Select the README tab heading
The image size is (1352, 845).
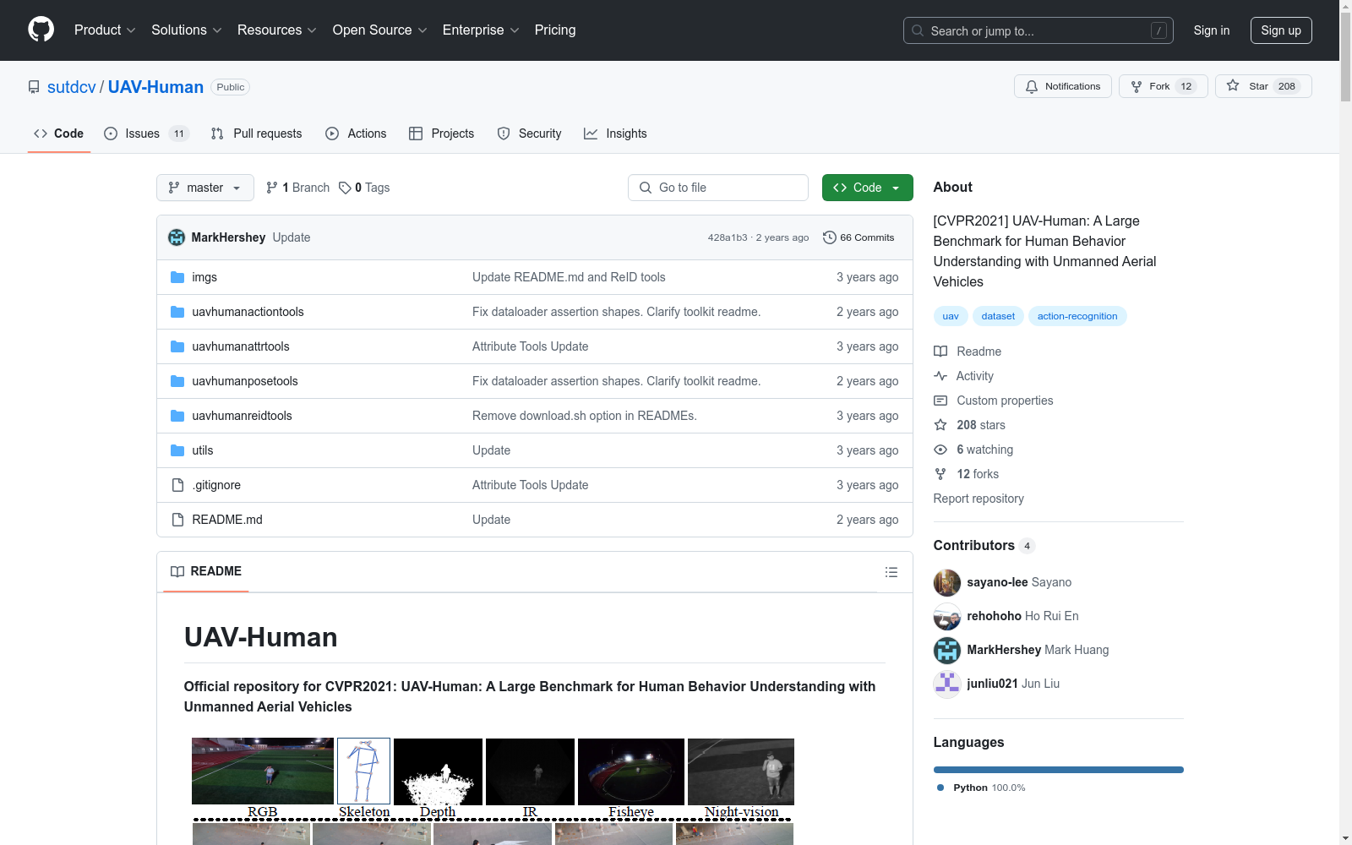206,571
